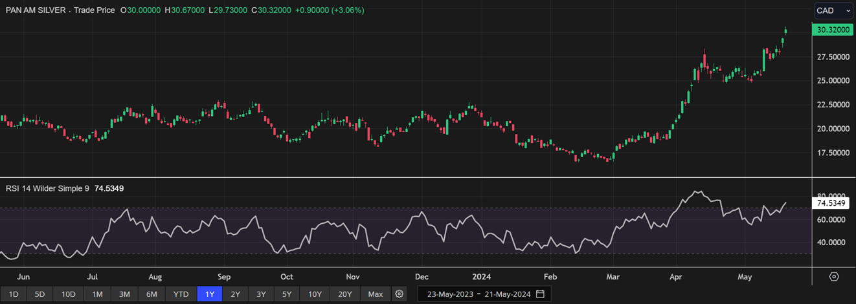Select the active 1Y range button
This screenshot has width=856, height=304.
210,294
